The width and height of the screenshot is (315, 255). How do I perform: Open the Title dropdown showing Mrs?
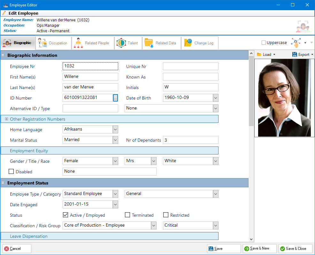click(154, 161)
